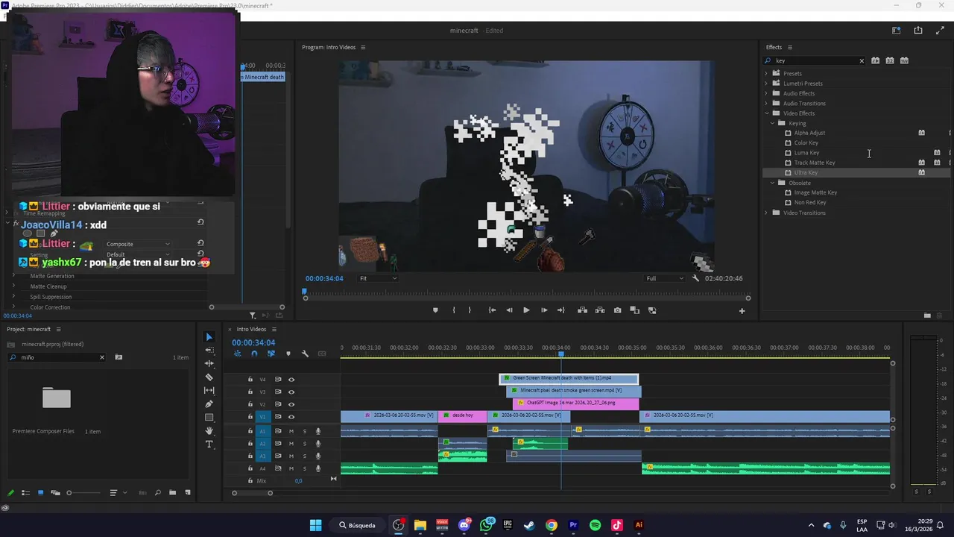Solo audio track A2

click(x=304, y=444)
